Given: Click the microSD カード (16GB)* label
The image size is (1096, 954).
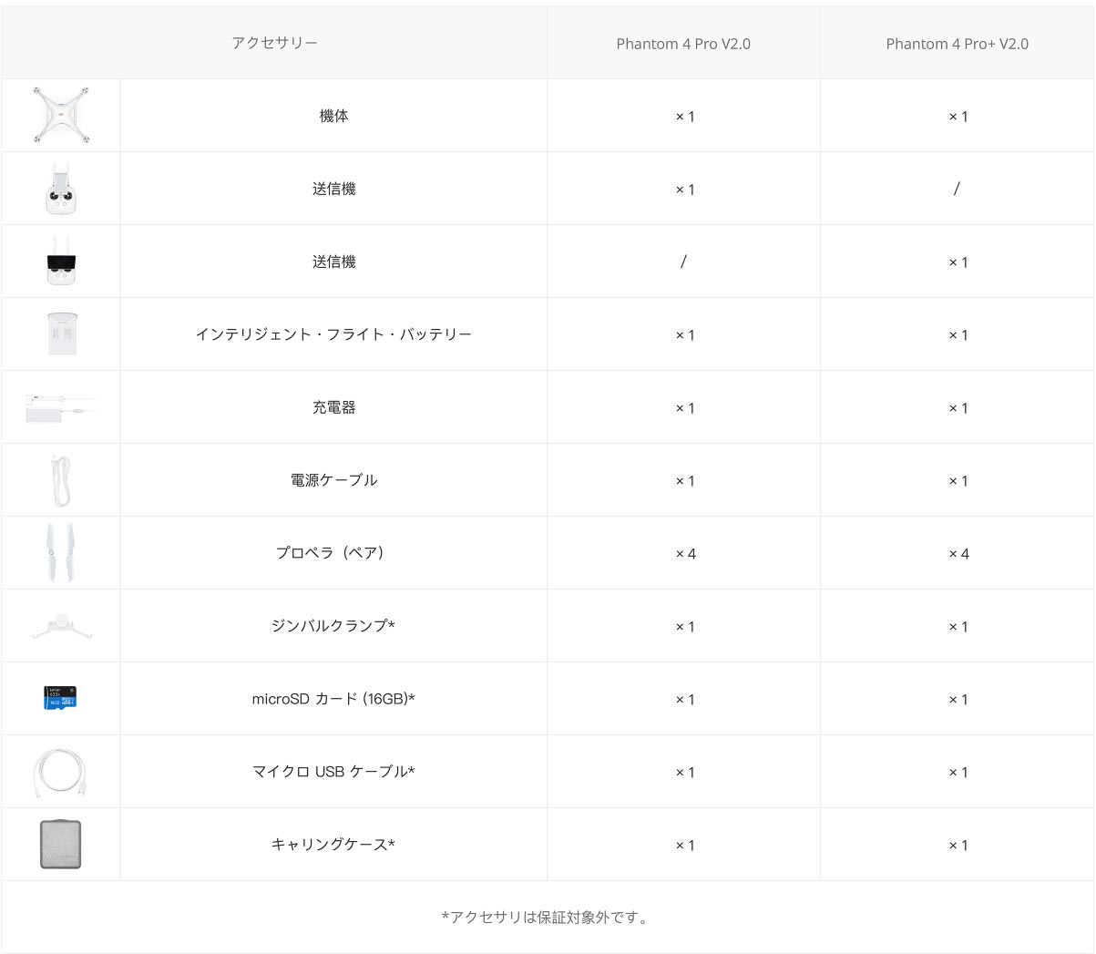Looking at the screenshot, I should 333,699.
